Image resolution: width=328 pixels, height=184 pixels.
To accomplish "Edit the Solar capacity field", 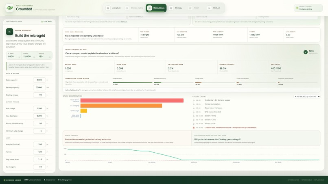I will click(39, 80).
